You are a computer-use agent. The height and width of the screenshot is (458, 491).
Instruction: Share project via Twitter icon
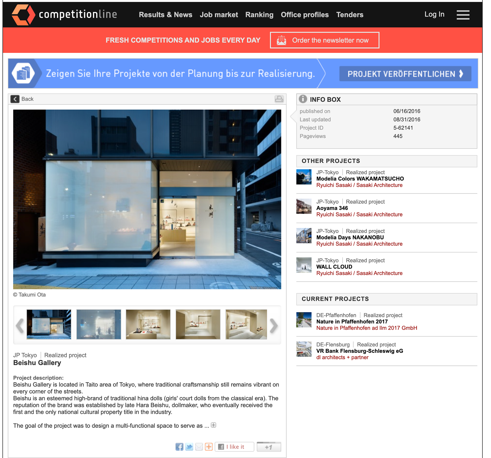coord(189,447)
